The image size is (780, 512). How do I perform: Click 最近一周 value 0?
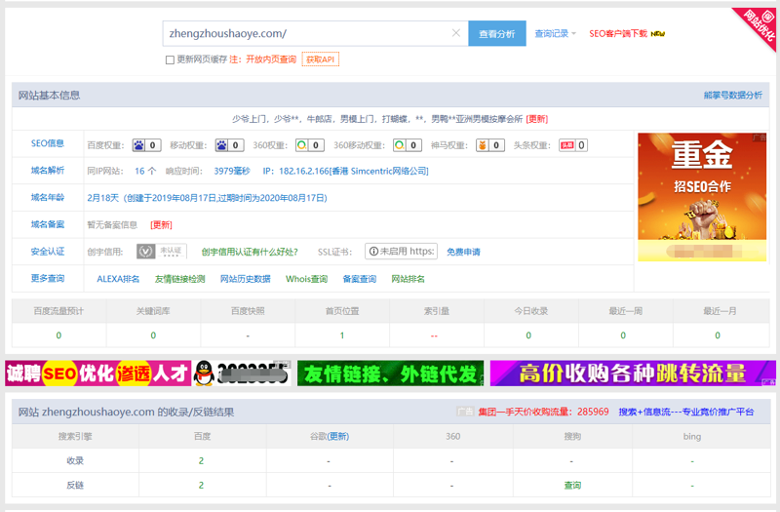click(623, 335)
